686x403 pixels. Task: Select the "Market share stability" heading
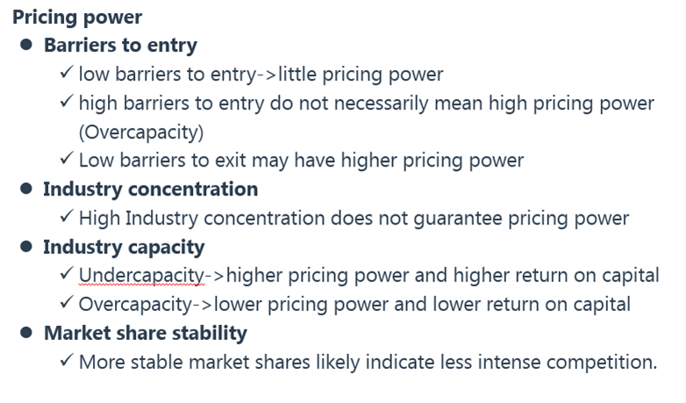(145, 334)
